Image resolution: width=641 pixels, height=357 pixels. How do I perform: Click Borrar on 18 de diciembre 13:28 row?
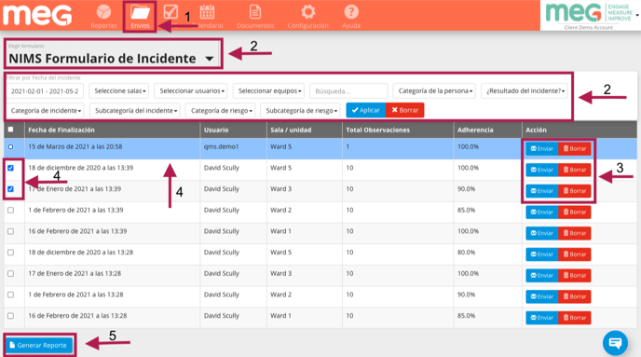click(x=574, y=254)
